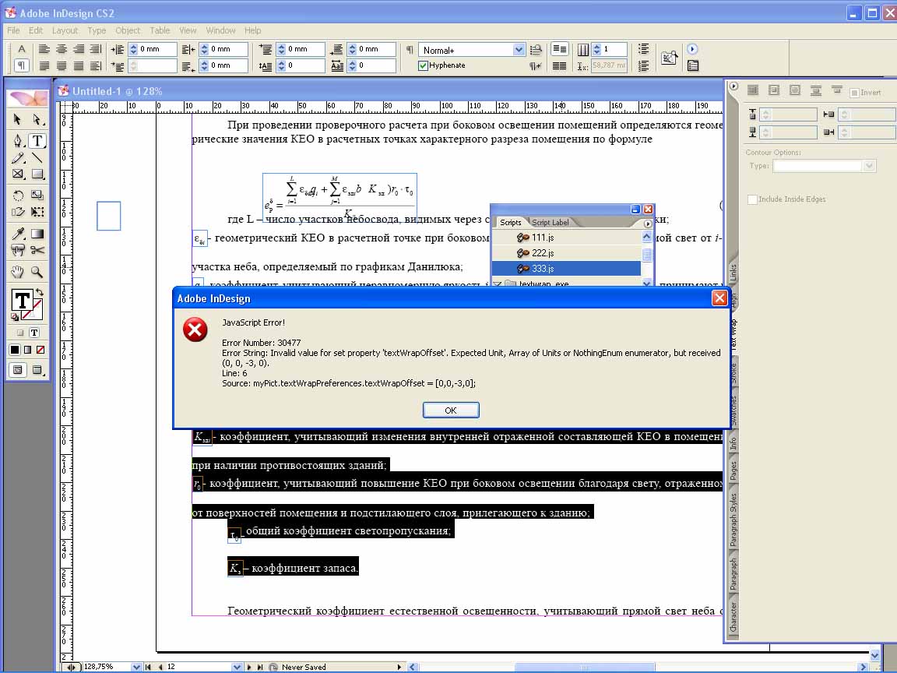The image size is (897, 673).
Task: Select Wrap Around Object Shape icon
Action: pos(795,90)
